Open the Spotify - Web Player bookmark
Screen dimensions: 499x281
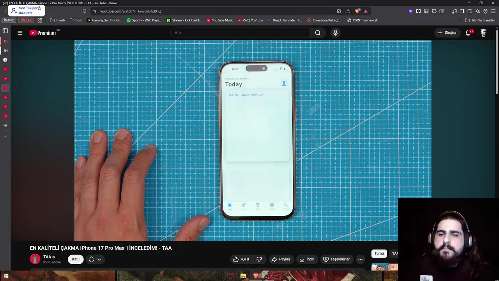144,20
